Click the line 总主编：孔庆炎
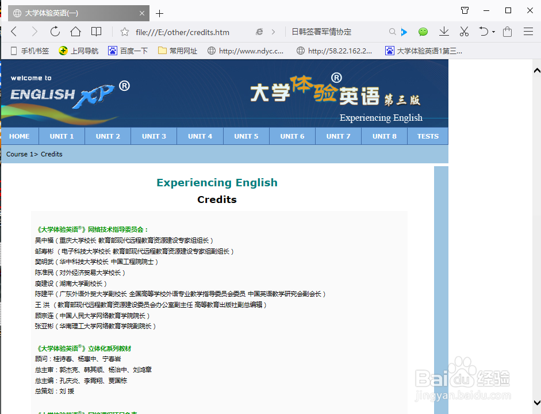 coord(81,381)
